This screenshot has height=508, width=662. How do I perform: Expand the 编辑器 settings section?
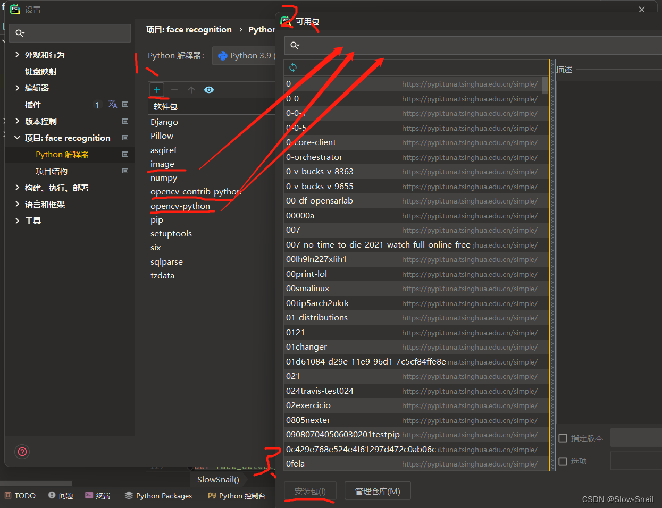pos(17,88)
